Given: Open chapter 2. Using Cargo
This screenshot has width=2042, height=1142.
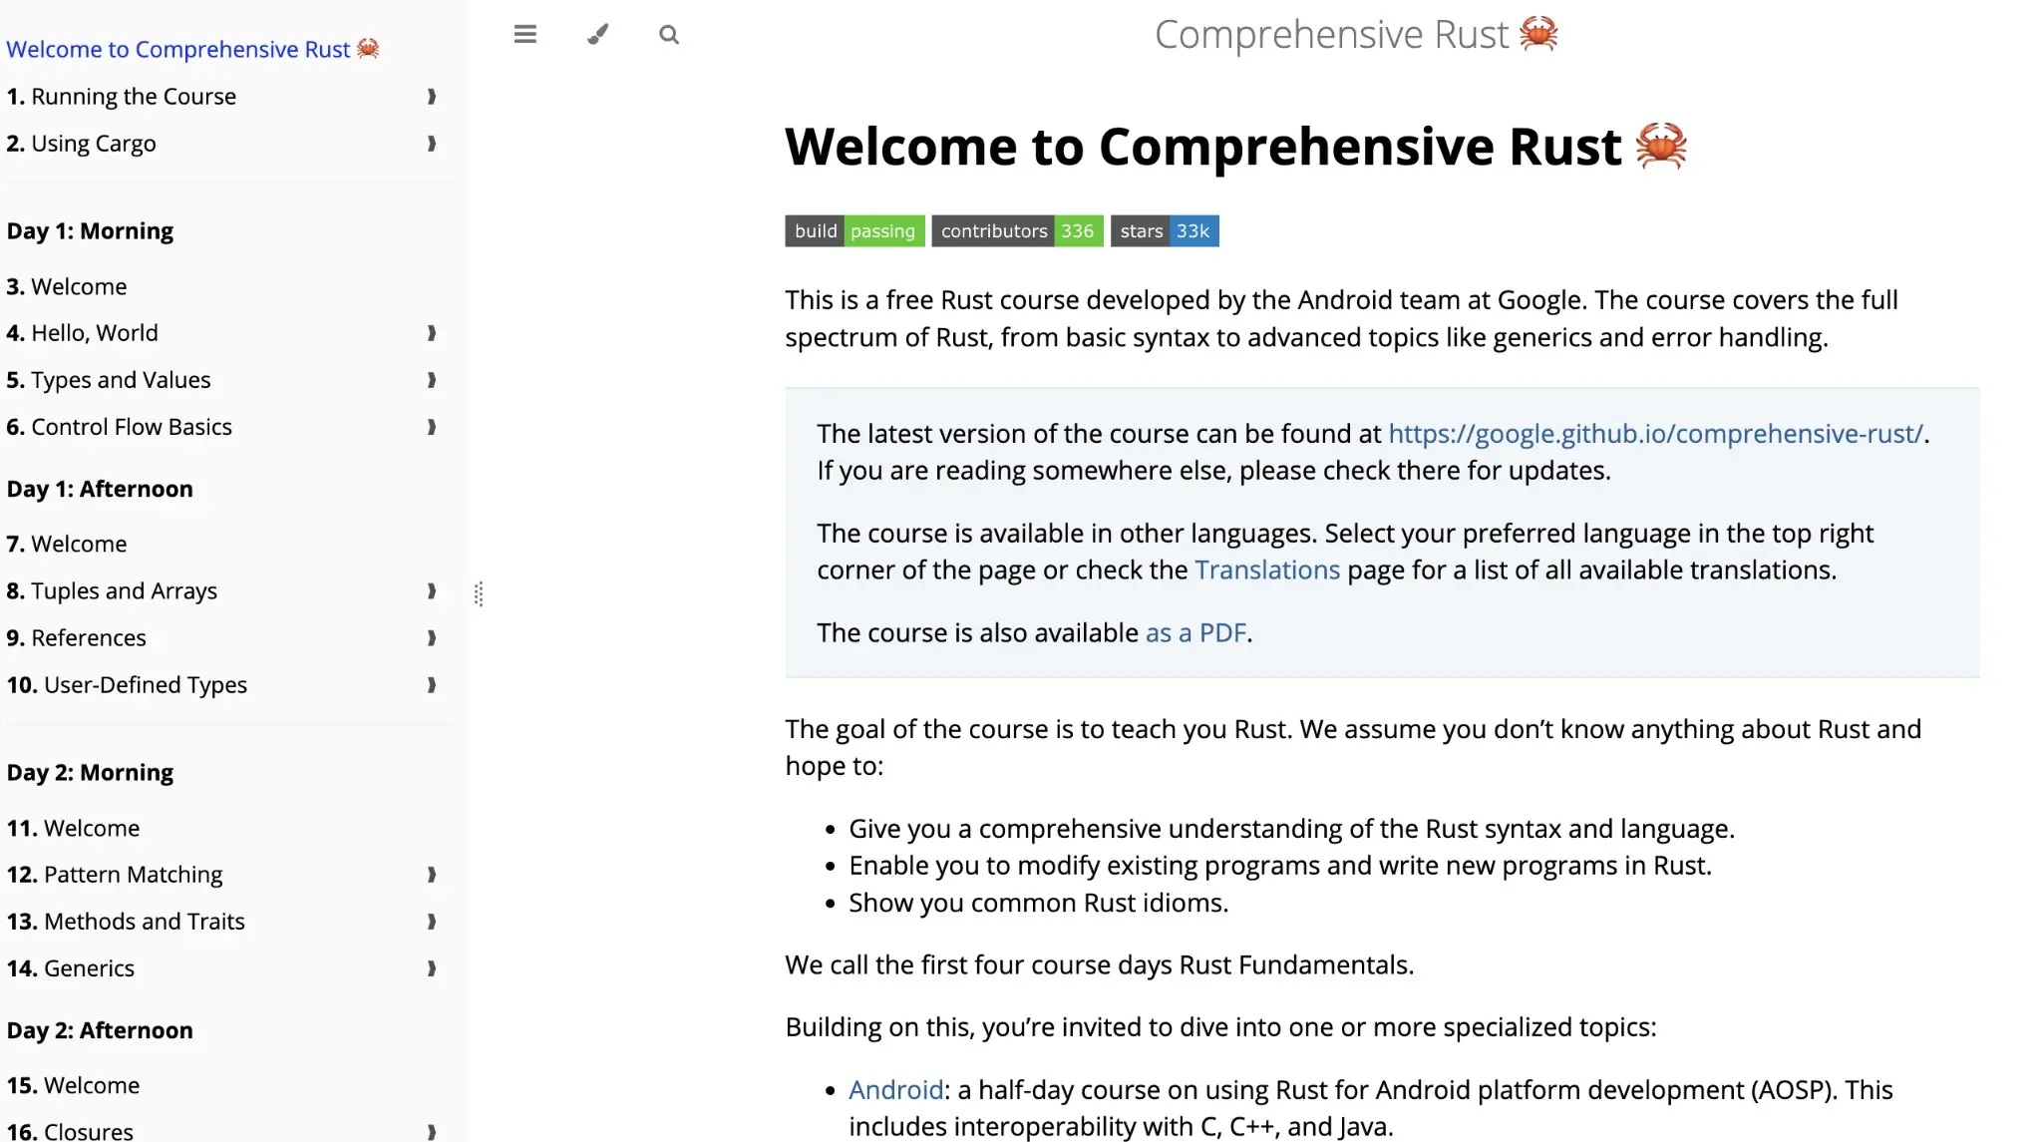Looking at the screenshot, I should point(82,144).
